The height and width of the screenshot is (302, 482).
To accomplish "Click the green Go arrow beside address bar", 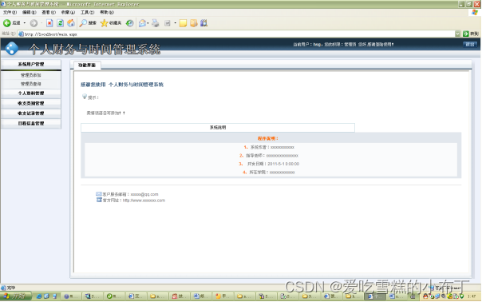I will tap(466, 34).
